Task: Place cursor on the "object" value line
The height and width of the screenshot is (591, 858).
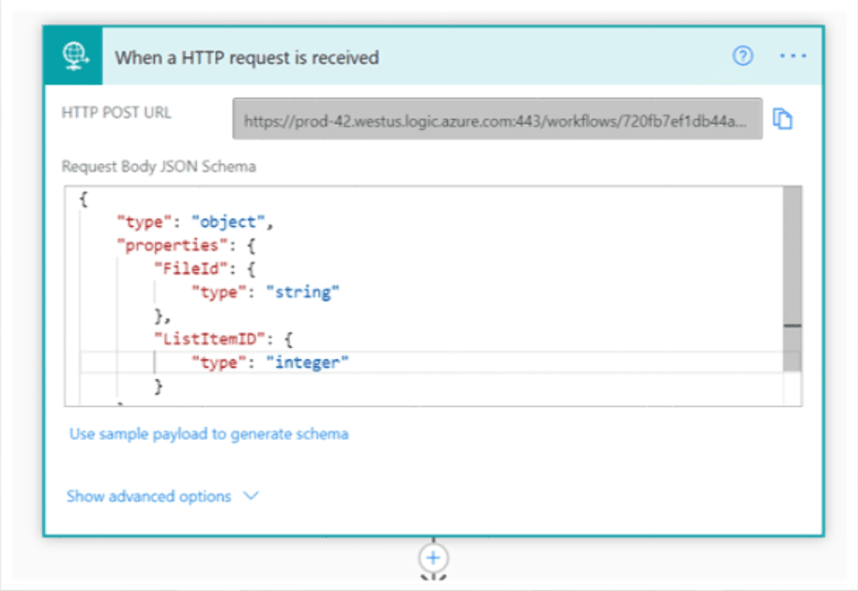Action: 230,222
